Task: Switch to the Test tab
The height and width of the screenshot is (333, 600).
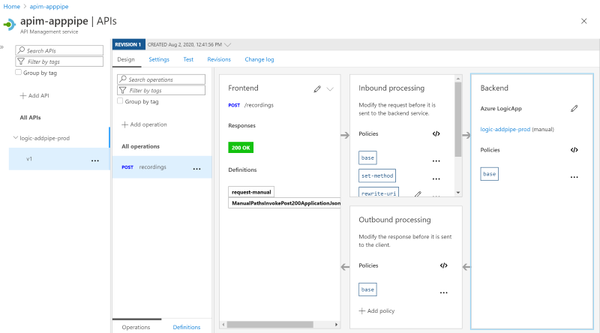Action: pyautogui.click(x=188, y=59)
